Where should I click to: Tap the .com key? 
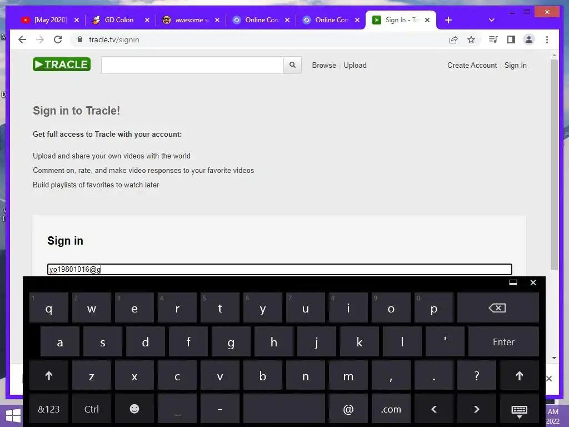391,409
